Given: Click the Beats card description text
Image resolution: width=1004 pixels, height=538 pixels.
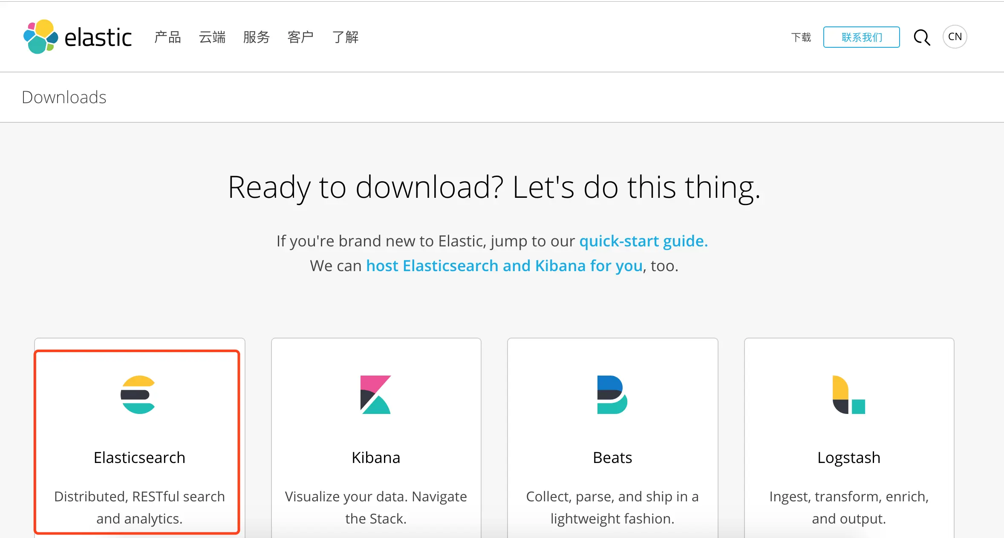Looking at the screenshot, I should point(612,507).
